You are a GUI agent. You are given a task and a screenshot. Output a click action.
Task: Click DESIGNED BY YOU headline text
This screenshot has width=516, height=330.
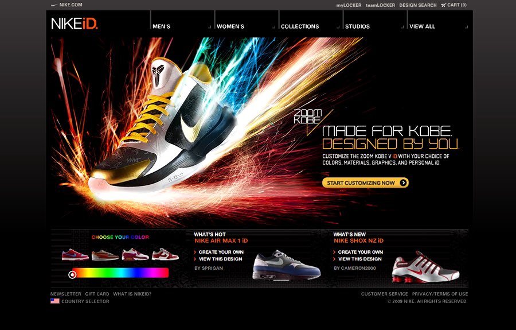390,144
